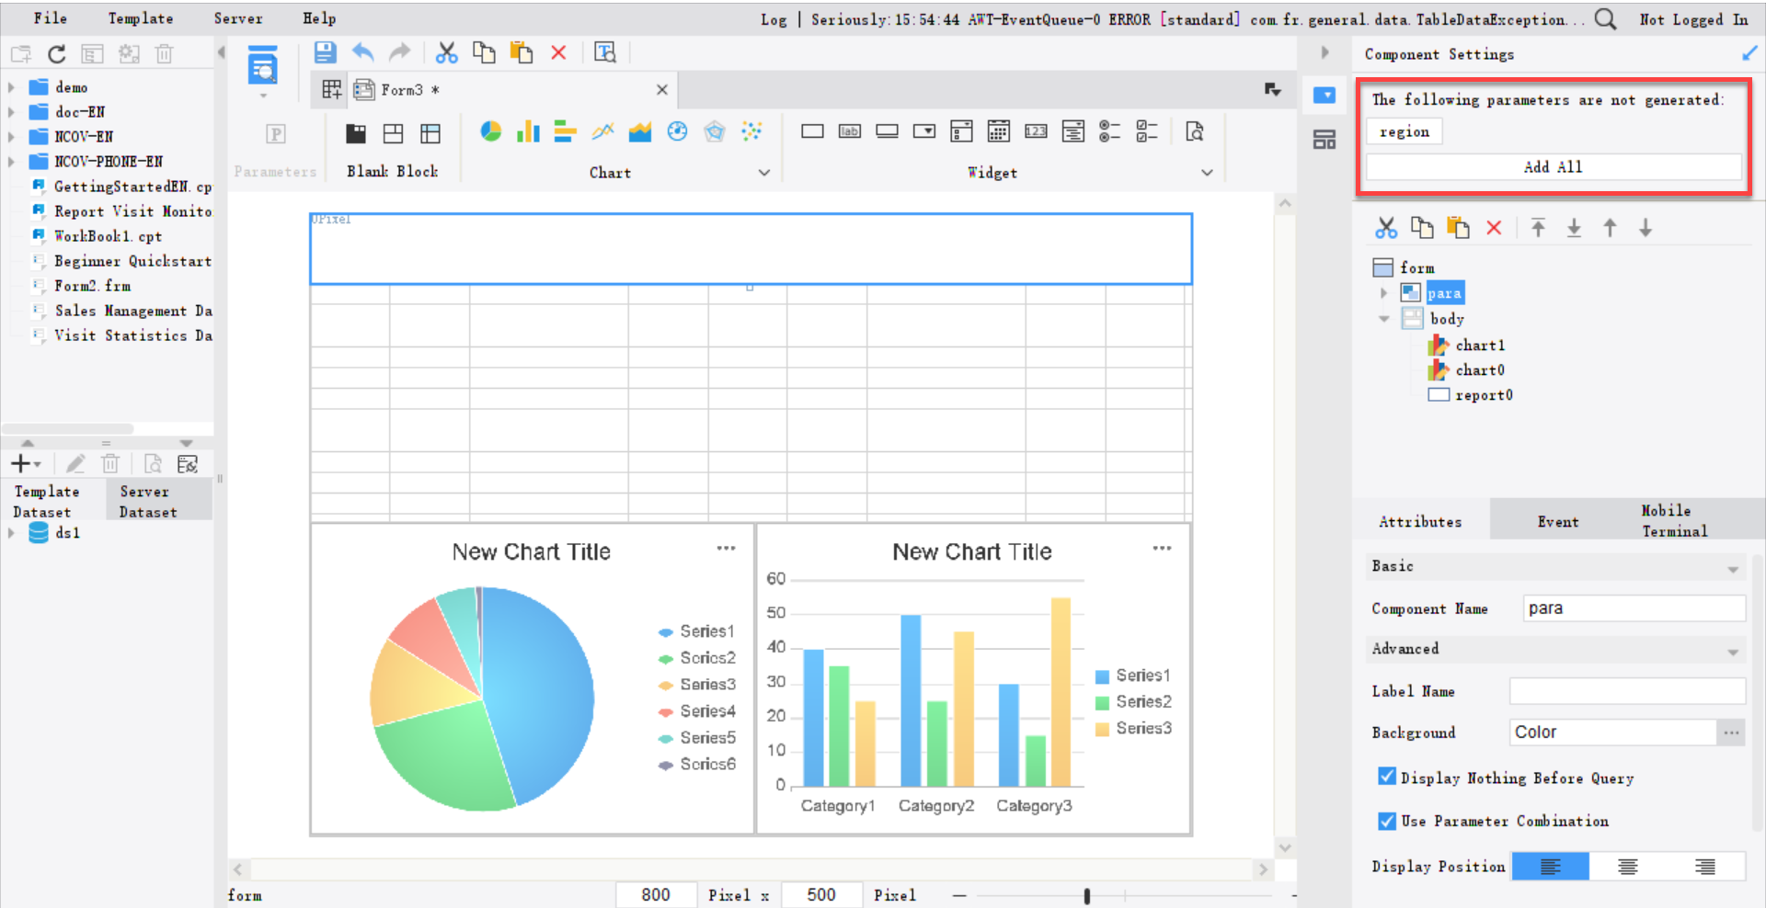This screenshot has width=1766, height=908.
Task: Expand the NCOV-EN folder
Action: pyautogui.click(x=11, y=137)
